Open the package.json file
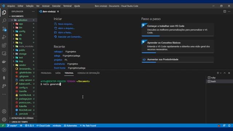233x131 pixels. point(25,99)
